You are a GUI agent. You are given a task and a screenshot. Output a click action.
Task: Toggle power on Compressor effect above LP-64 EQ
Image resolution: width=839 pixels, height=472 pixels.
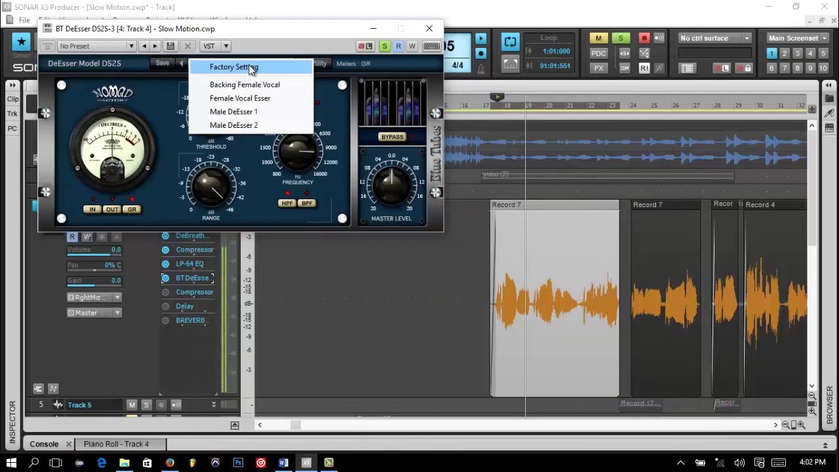coord(165,250)
